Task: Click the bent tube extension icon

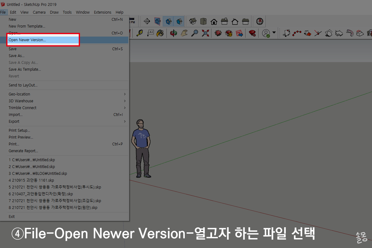Action: pyautogui.click(x=350, y=33)
